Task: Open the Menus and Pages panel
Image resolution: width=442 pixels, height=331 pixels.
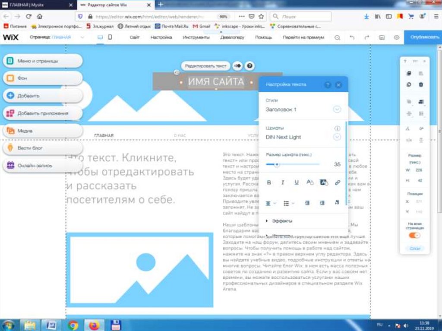Action: [43, 61]
